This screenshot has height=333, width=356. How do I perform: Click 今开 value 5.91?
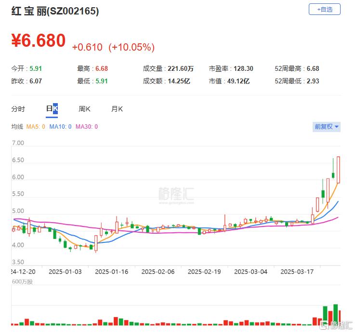pos(36,68)
